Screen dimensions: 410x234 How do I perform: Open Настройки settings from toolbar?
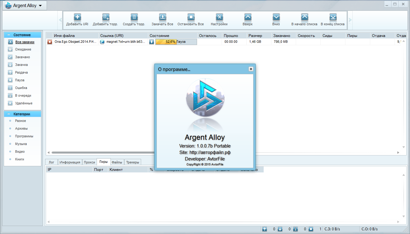219,17
